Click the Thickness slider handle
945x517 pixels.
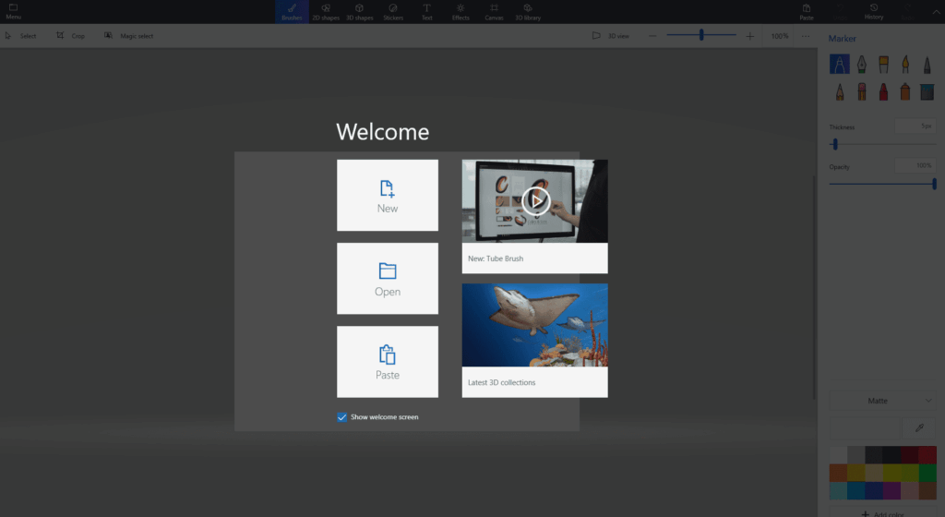coord(835,144)
